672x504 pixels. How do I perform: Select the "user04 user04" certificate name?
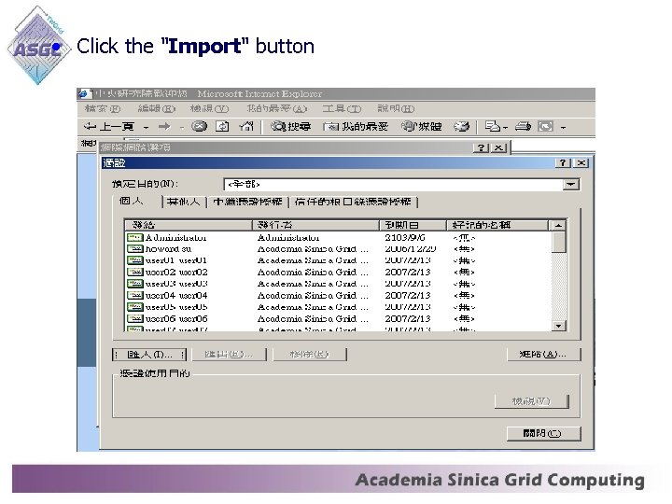tap(176, 295)
